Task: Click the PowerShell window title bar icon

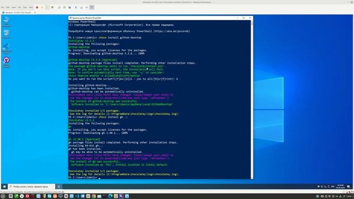Action: [x=70, y=18]
